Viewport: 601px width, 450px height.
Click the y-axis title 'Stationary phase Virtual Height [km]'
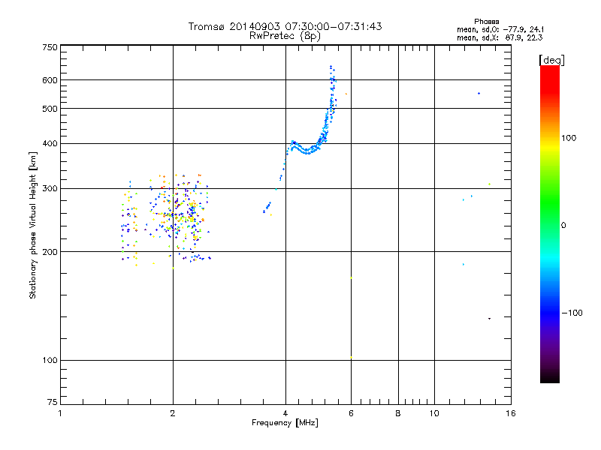tap(33, 225)
